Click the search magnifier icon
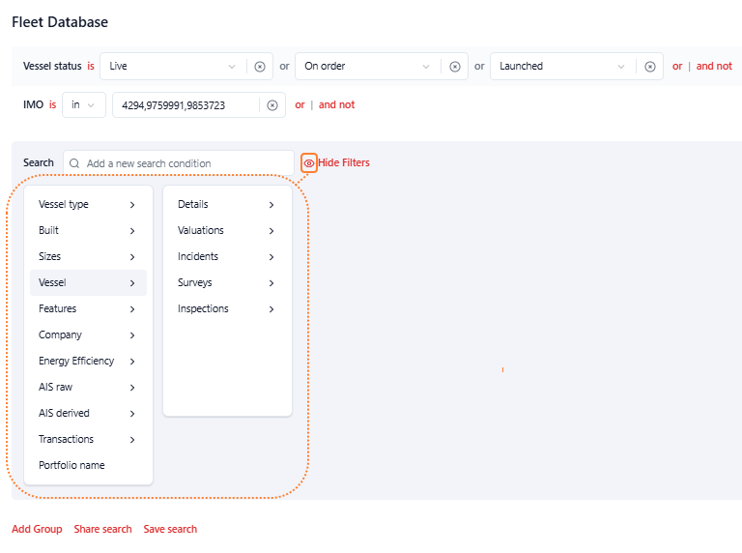 74,163
